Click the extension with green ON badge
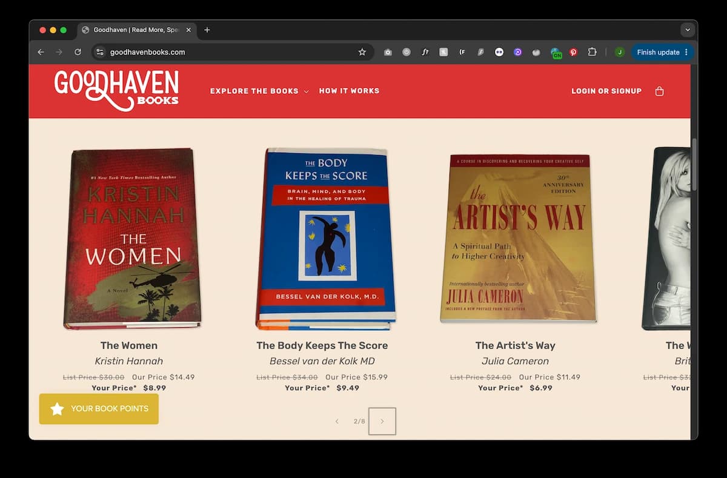 556,53
